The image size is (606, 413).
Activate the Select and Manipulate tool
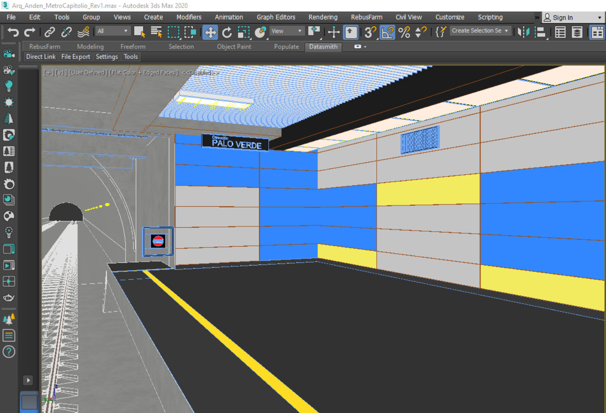pyautogui.click(x=334, y=32)
